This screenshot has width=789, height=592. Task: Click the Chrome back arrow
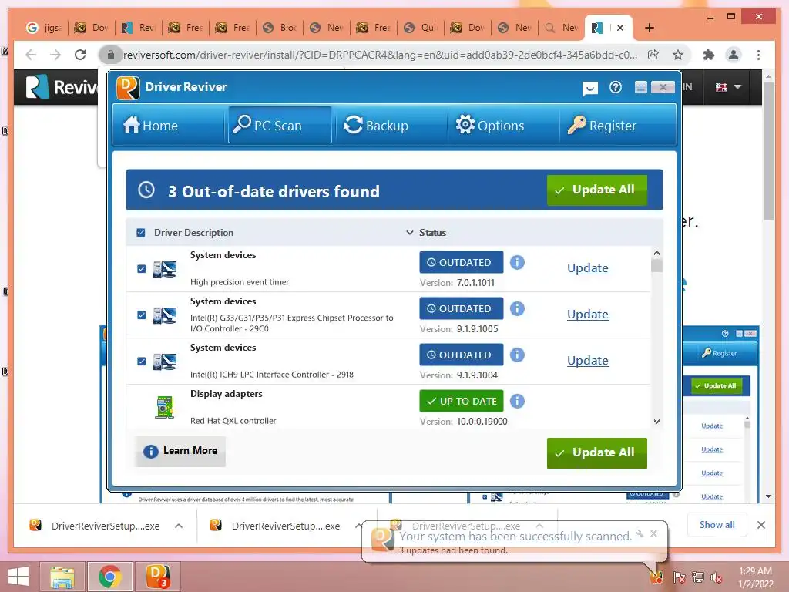31,55
